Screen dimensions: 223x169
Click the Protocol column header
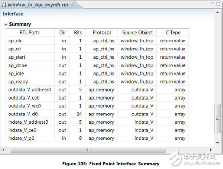pos(101,33)
